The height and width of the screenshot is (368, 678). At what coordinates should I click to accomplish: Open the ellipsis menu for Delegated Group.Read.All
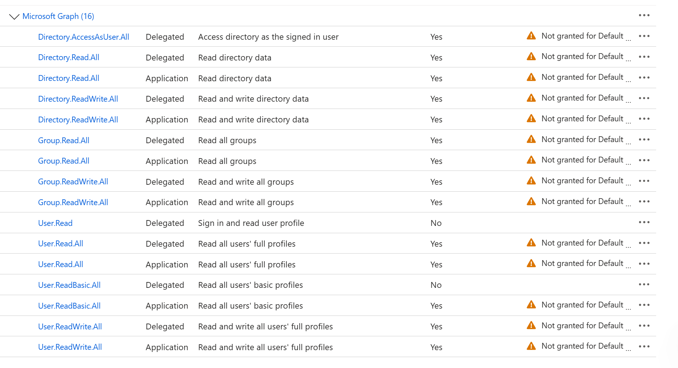tap(644, 140)
